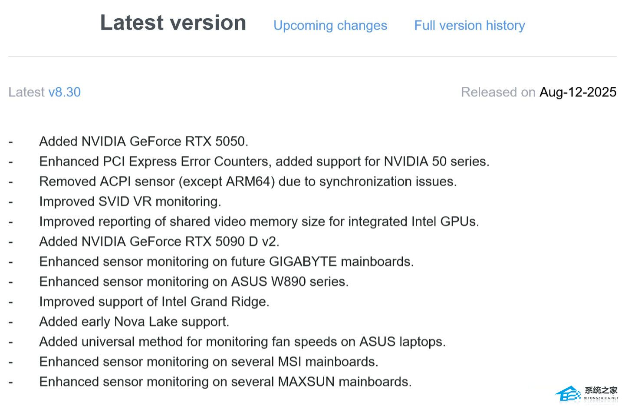
Task: Click the PCI Express Error Counters entry
Action: [x=264, y=162]
